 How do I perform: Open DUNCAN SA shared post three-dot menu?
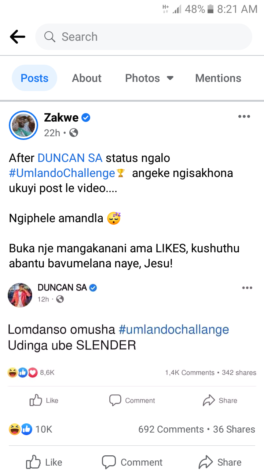247,288
